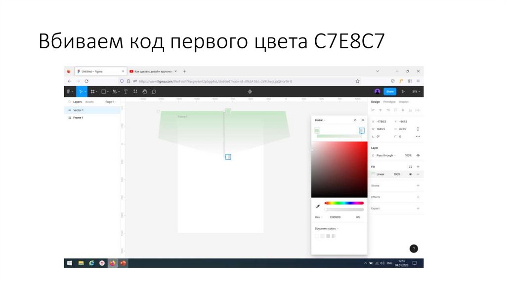506x283 pixels.
Task: Open the user avatar menu
Action: tap(377, 91)
